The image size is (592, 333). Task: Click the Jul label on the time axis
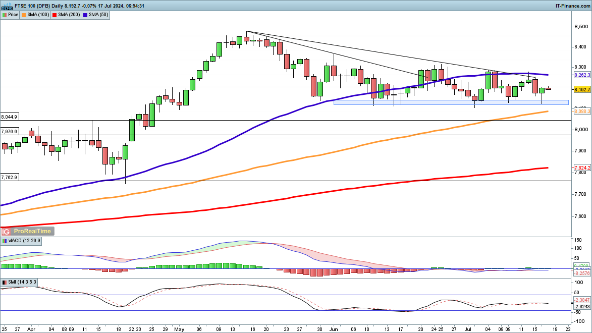tap(468, 328)
